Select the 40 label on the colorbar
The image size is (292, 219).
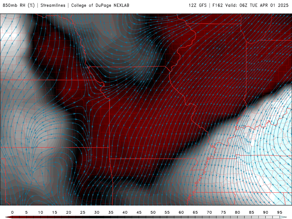[125, 212]
